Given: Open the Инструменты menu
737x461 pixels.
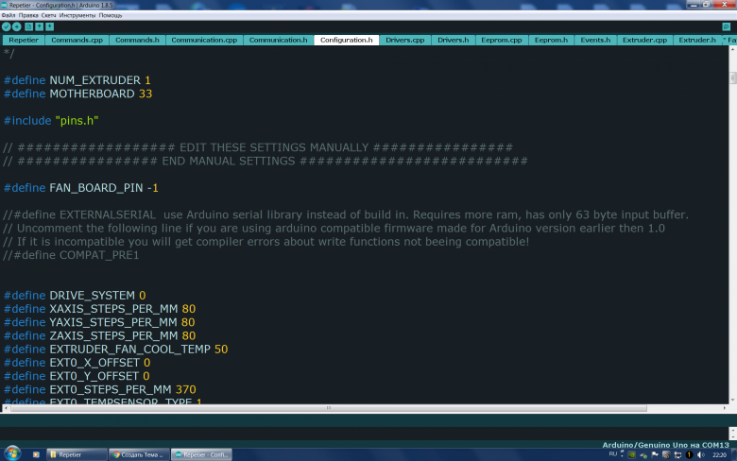Looking at the screenshot, I should (77, 15).
